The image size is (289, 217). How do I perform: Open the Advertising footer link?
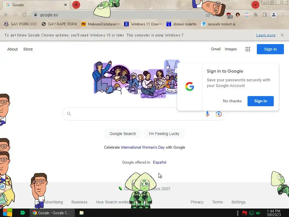(53, 202)
